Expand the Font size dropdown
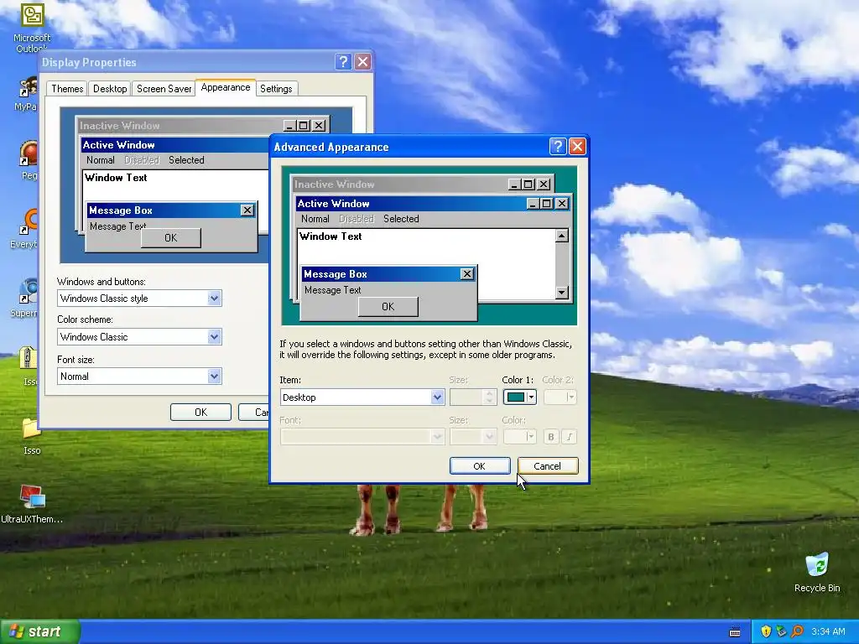This screenshot has height=644, width=859. pyautogui.click(x=214, y=377)
